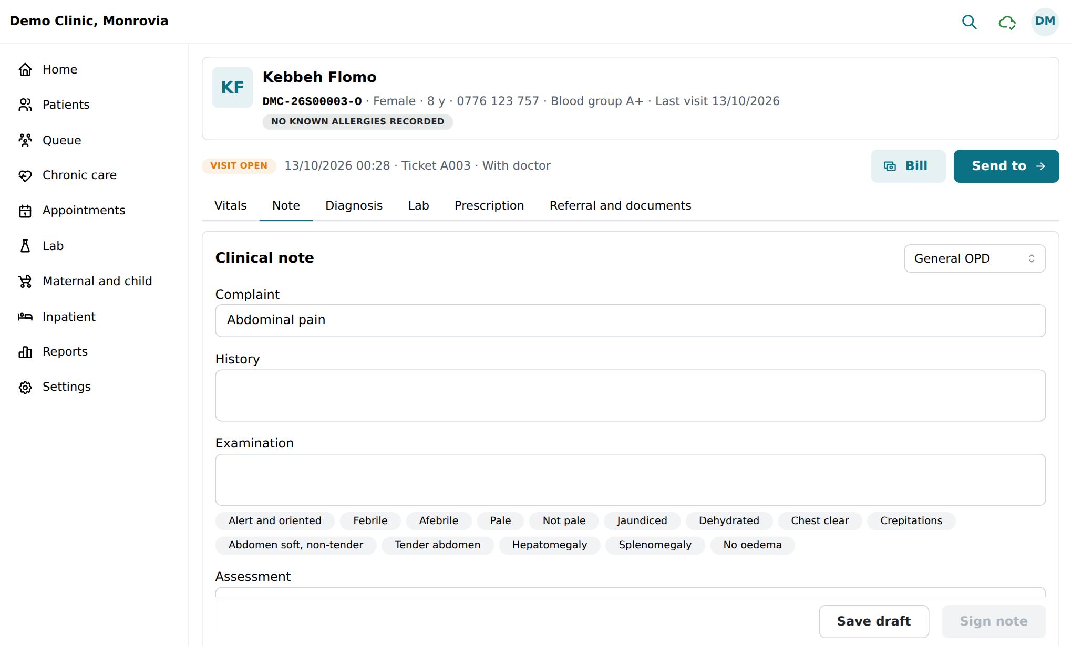The image size is (1072, 646).
Task: Click the Patients people icon
Action: (25, 105)
